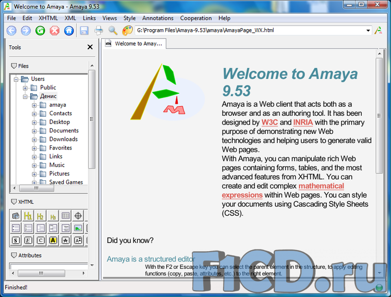The image size is (391, 297).
Task: Click the address URL input field
Action: [250, 30]
